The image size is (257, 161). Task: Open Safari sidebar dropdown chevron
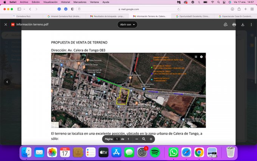click(23, 9)
